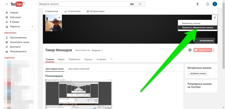Click the upload video icon

pyautogui.click(x=197, y=4)
